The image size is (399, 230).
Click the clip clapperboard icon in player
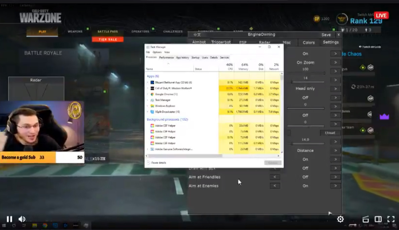click(x=365, y=219)
